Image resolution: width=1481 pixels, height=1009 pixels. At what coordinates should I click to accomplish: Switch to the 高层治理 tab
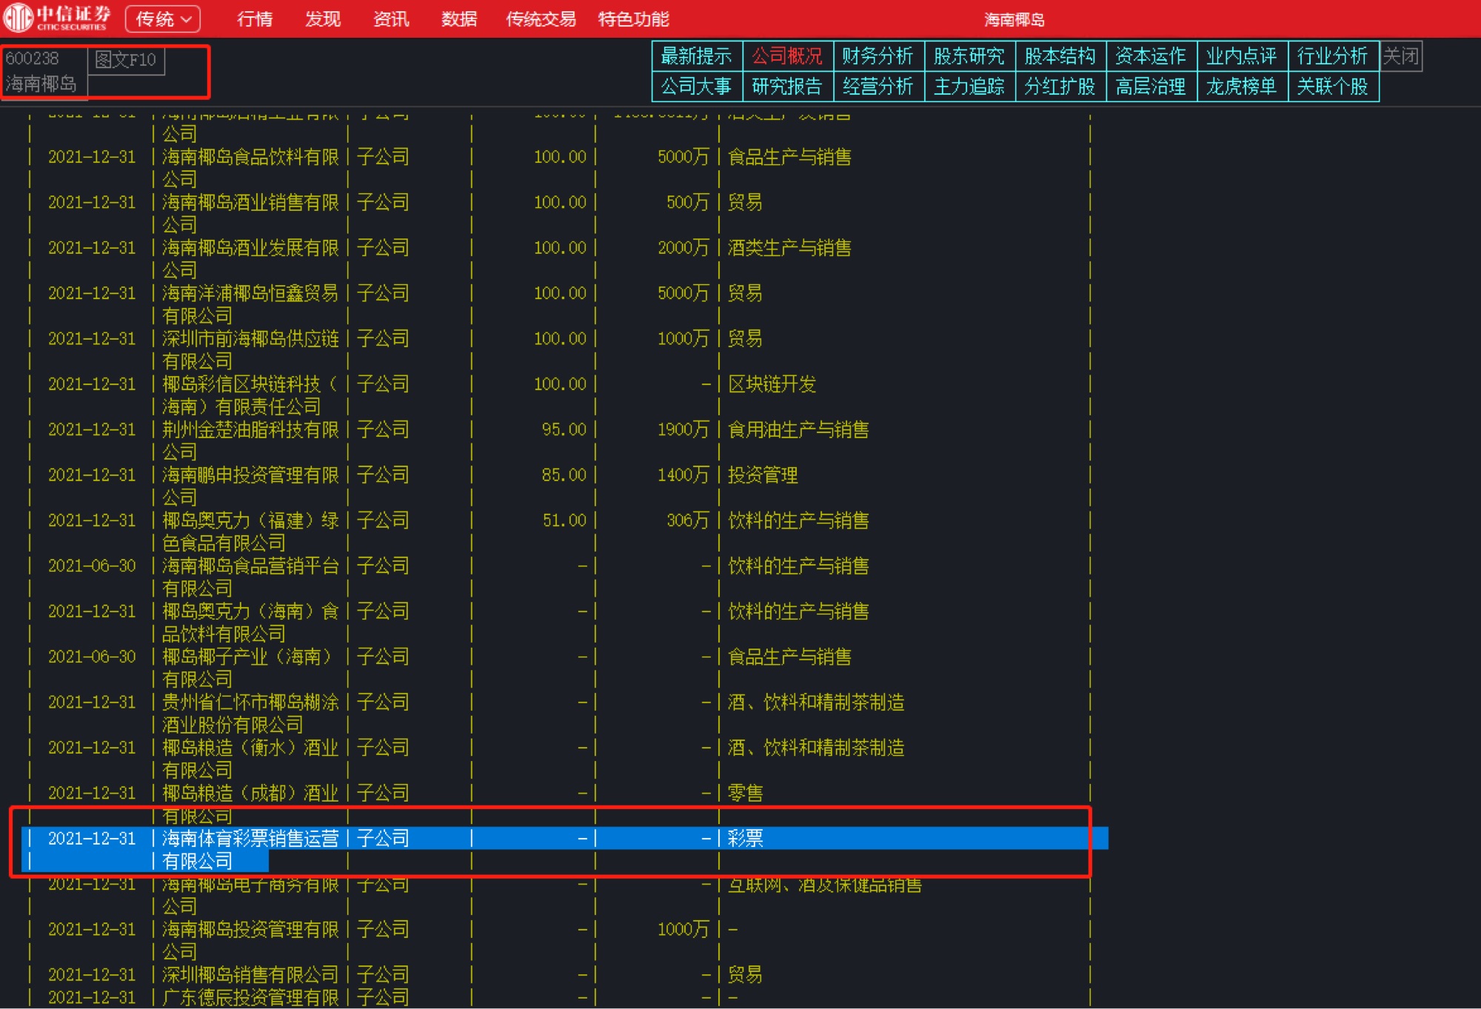[1151, 87]
